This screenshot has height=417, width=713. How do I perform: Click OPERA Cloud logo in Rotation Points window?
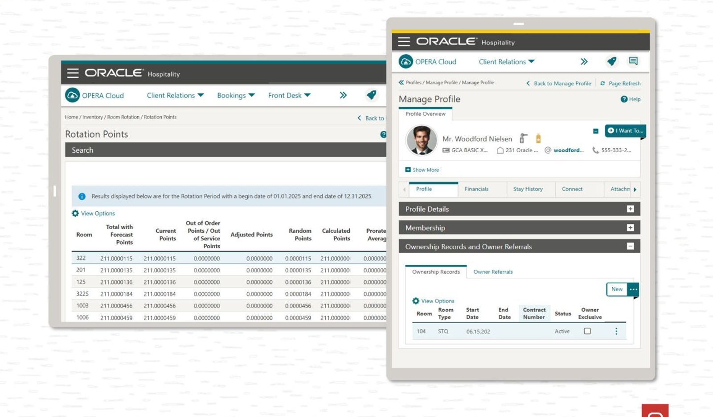(x=72, y=95)
